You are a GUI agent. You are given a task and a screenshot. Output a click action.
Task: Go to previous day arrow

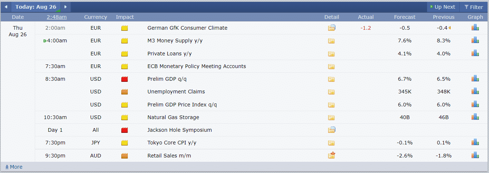pyautogui.click(x=6, y=7)
